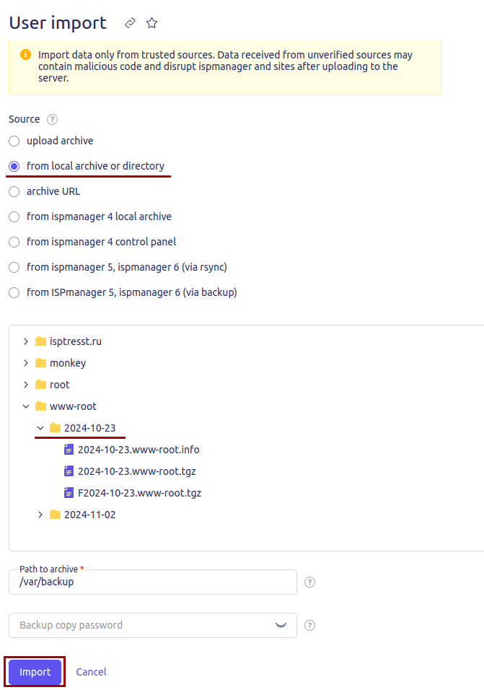The height and width of the screenshot is (690, 484).
Task: Click the Cancel link
Action: 91,672
